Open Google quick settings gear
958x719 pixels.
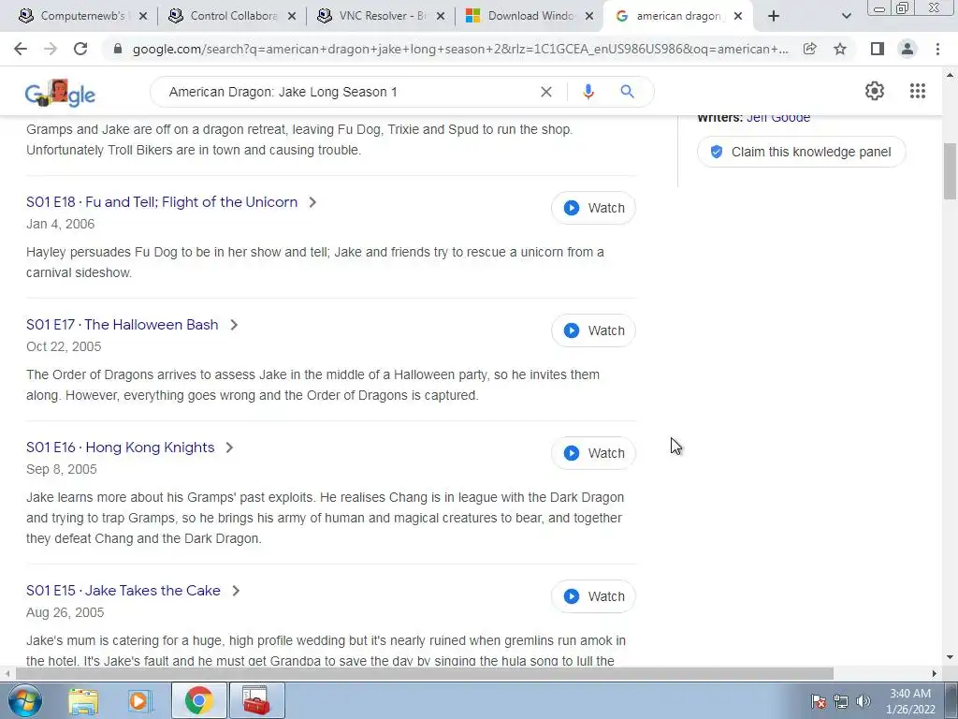coord(875,91)
